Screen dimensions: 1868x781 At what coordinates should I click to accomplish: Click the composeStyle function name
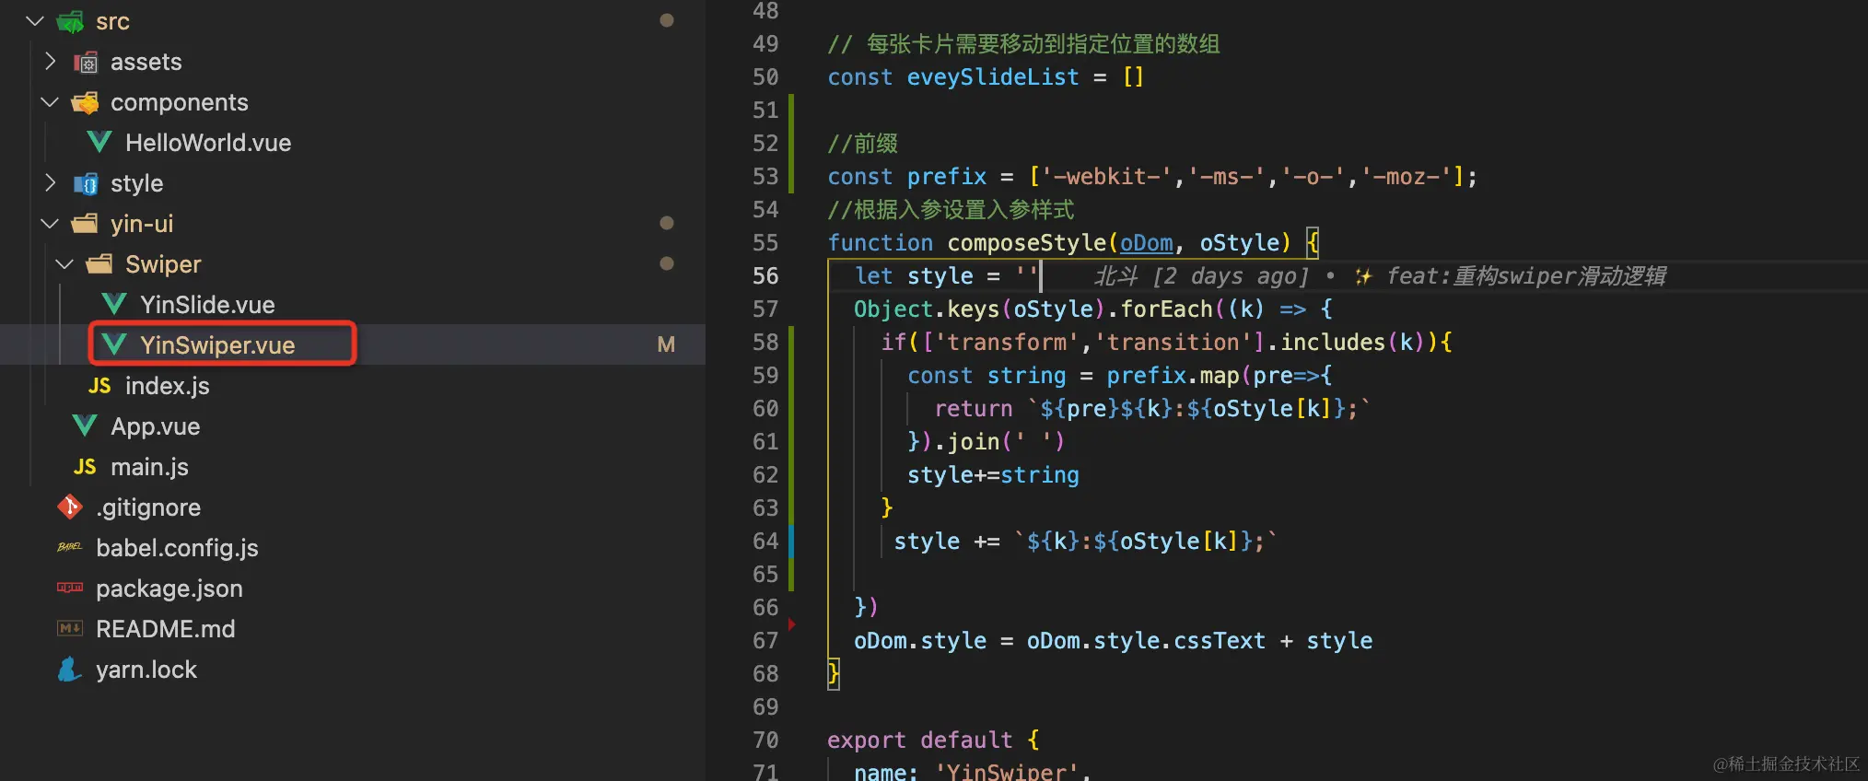pos(1026,242)
